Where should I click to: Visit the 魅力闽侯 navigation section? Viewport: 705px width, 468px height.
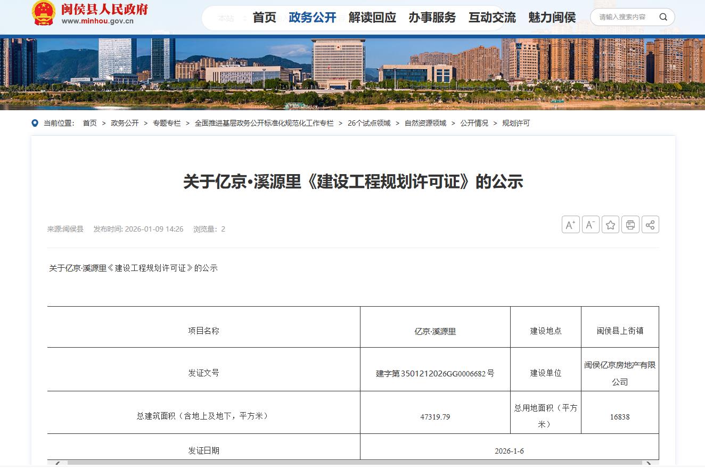[552, 18]
